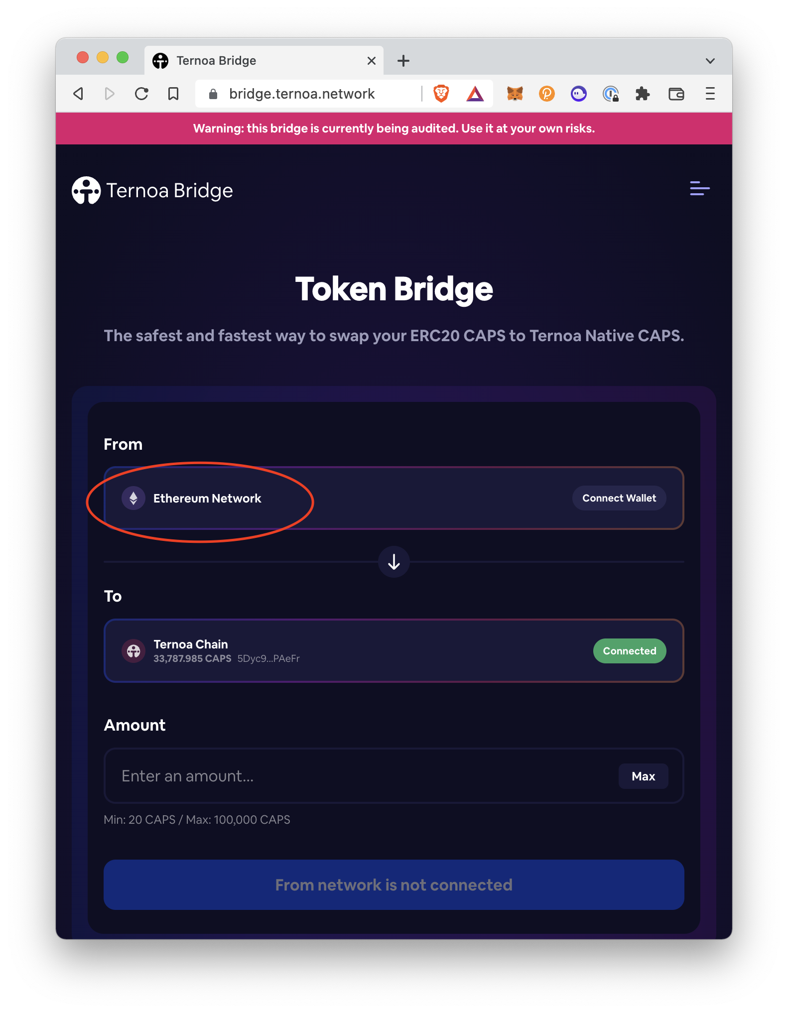Open the browser main menu

[x=710, y=94]
